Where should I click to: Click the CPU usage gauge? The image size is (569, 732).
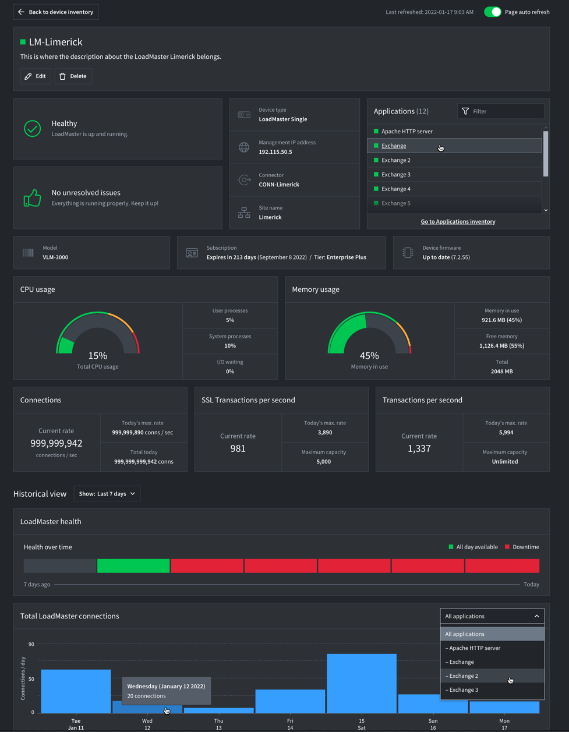coord(98,334)
